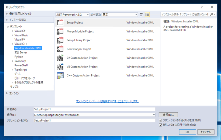221x140 pixels.
Task: Click the 参照(B)... browse button
Action: [x=168, y=115]
